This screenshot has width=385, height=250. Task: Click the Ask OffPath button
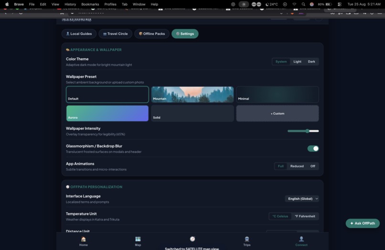(363, 223)
